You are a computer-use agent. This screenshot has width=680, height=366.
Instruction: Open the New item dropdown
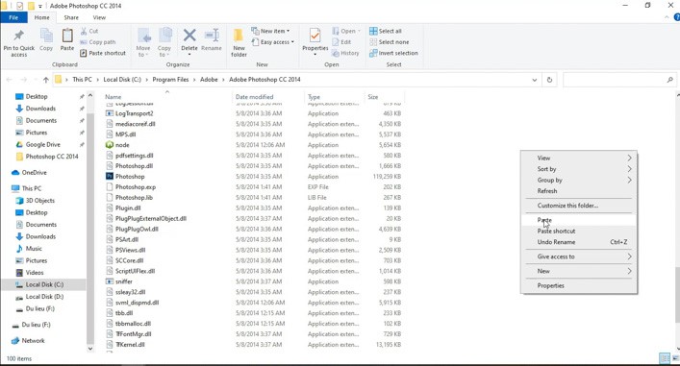click(x=270, y=31)
